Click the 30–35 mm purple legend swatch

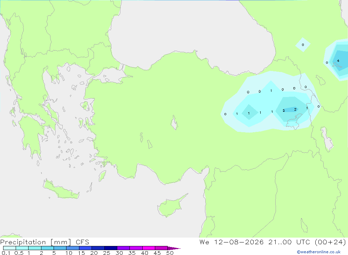click(x=124, y=248)
